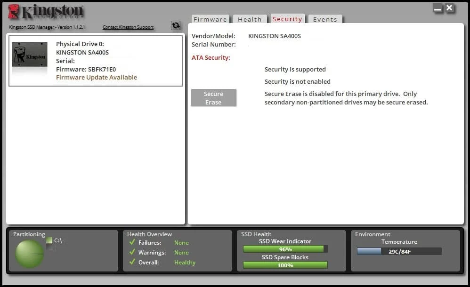This screenshot has width=470, height=287.
Task: Click the Overall health checkmark icon
Action: (x=132, y=262)
